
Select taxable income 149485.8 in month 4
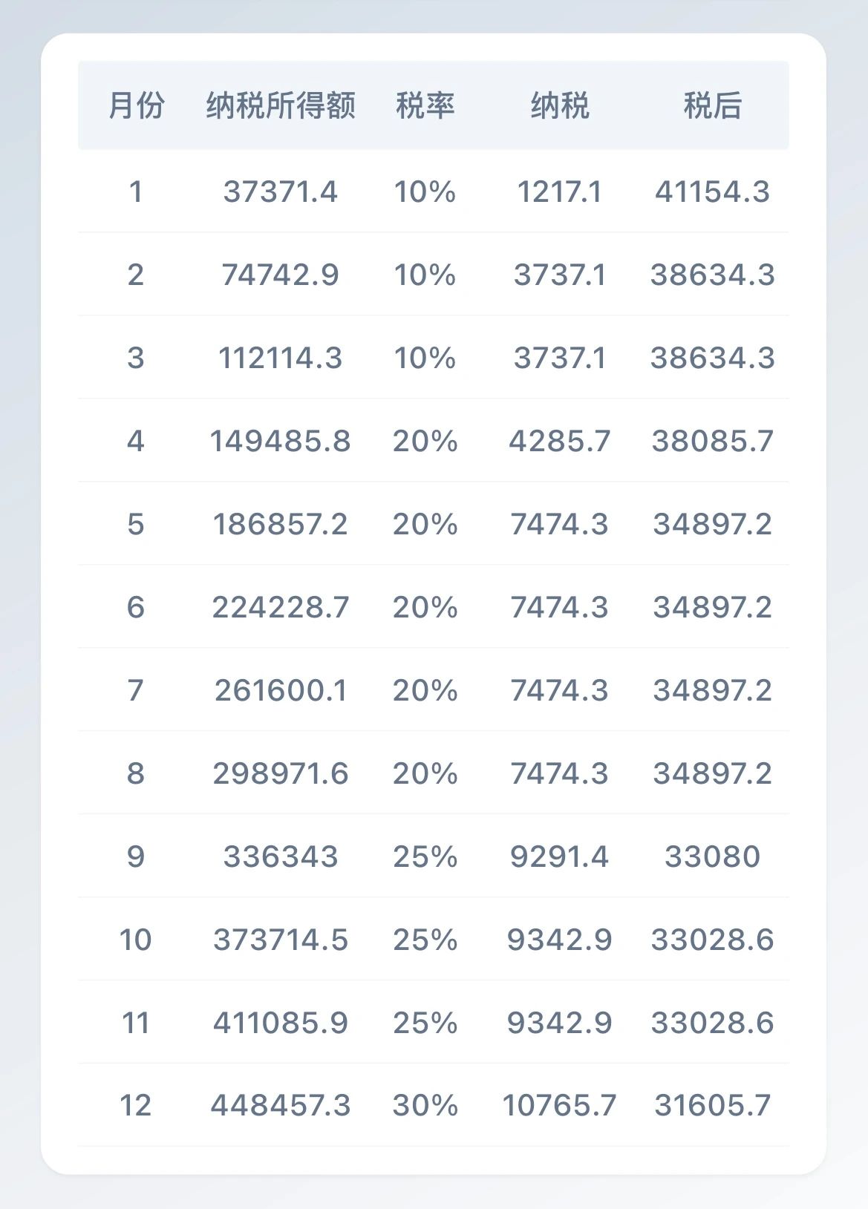281,442
